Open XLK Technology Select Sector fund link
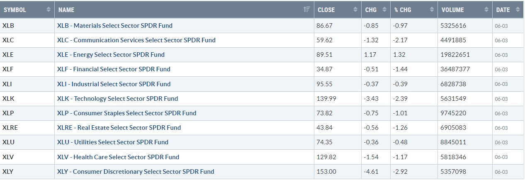Viewport: 525px width, 180px height. [117, 98]
